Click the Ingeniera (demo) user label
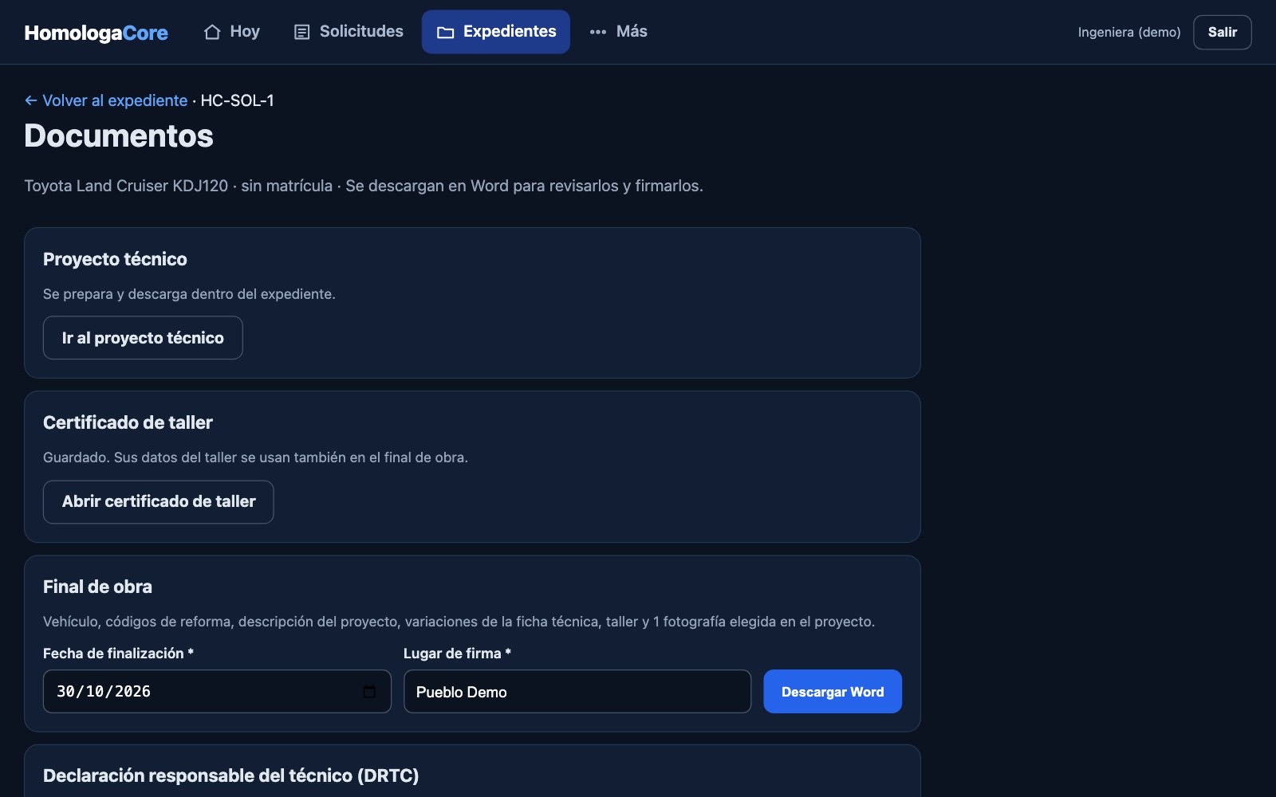This screenshot has height=797, width=1276. coord(1129,32)
